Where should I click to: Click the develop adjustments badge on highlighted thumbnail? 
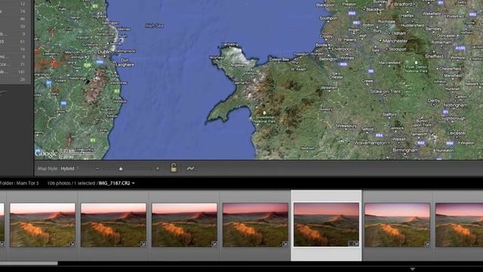pyautogui.click(x=355, y=243)
